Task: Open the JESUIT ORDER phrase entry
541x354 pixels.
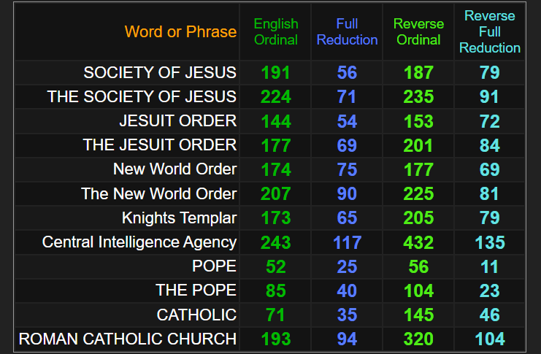Action: tap(178, 120)
